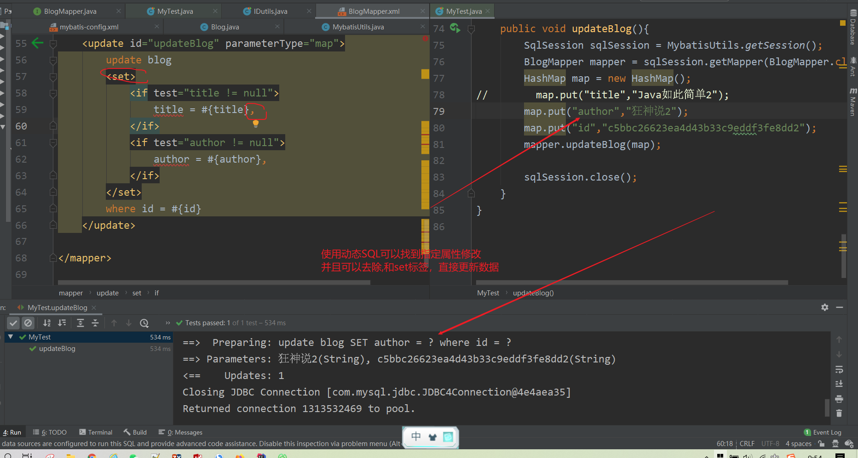The height and width of the screenshot is (458, 858).
Task: Open MybatisUtils.java tab
Action: tap(358, 27)
